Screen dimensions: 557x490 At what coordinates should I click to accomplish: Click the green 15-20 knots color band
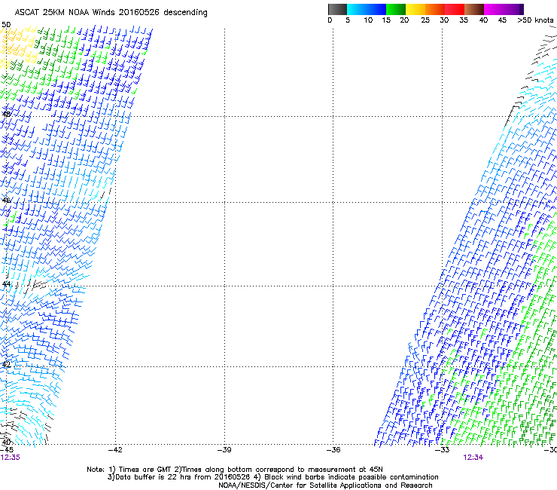[396, 9]
